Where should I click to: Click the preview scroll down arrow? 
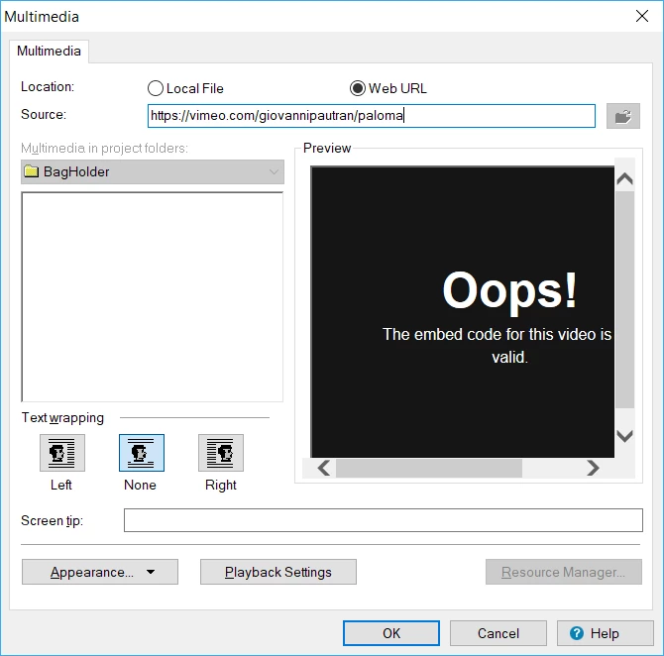click(x=624, y=435)
